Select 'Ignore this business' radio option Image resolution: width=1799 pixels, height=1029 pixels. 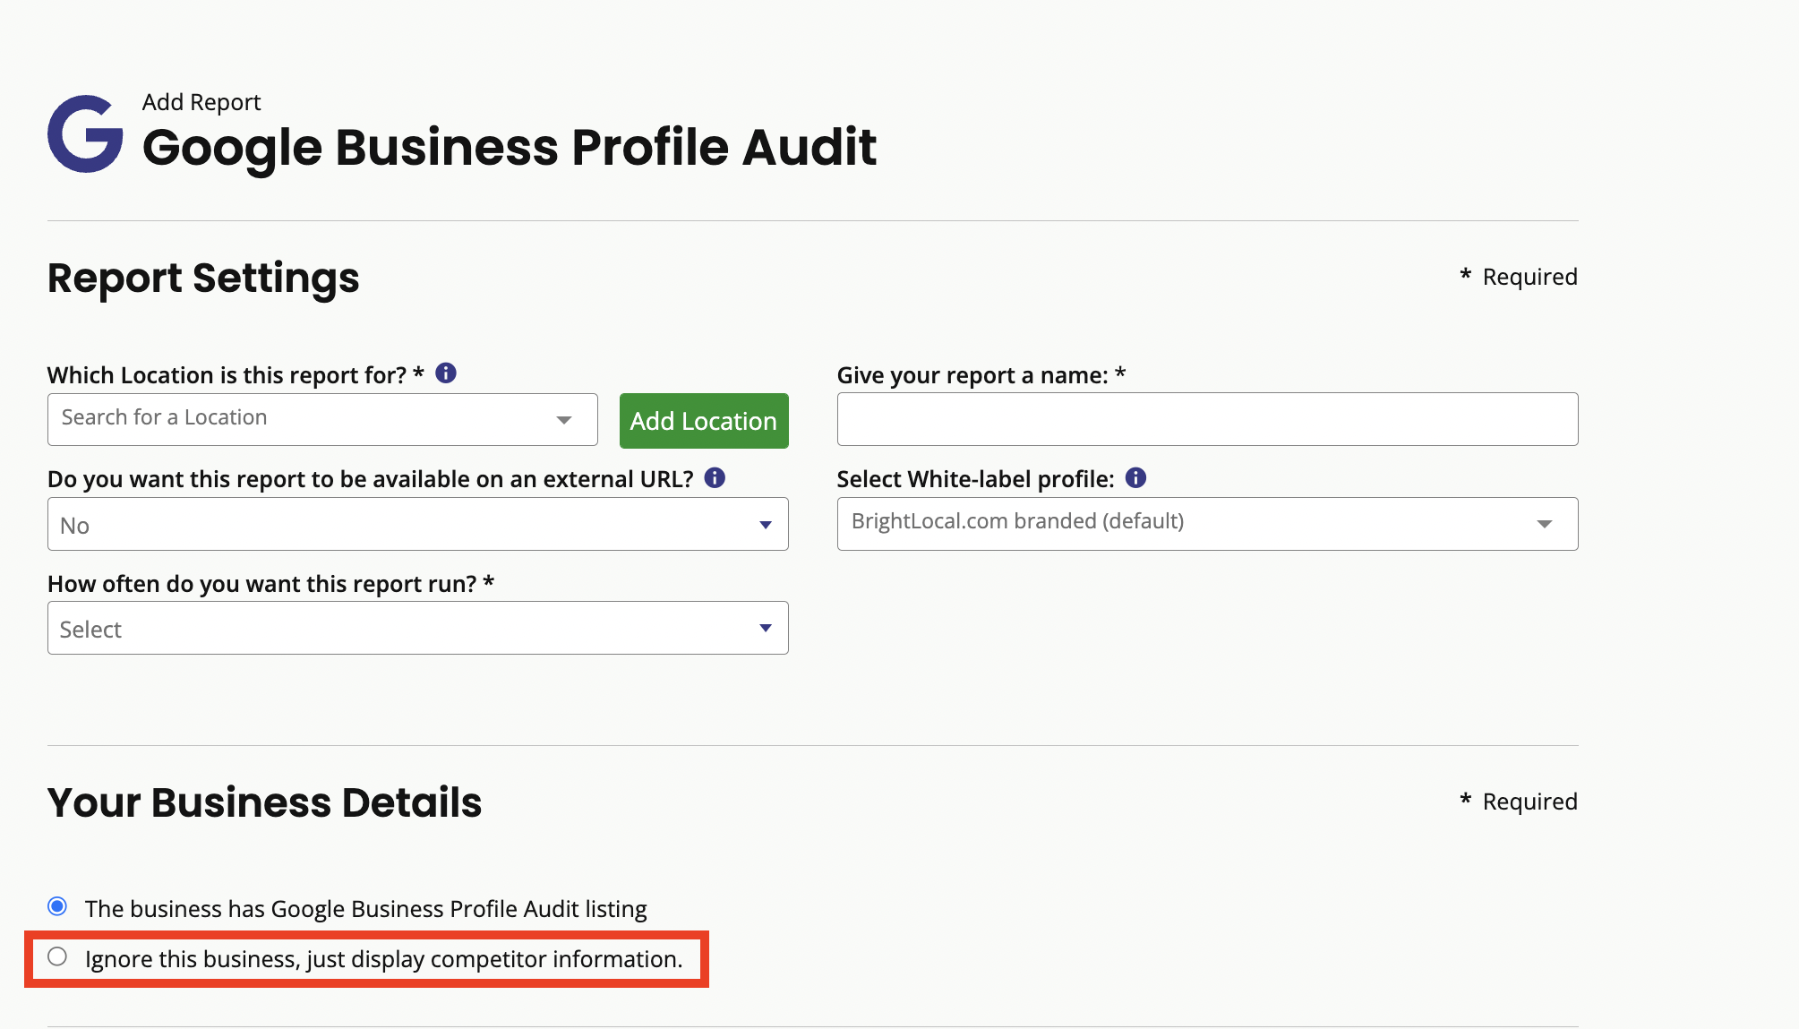coord(57,956)
